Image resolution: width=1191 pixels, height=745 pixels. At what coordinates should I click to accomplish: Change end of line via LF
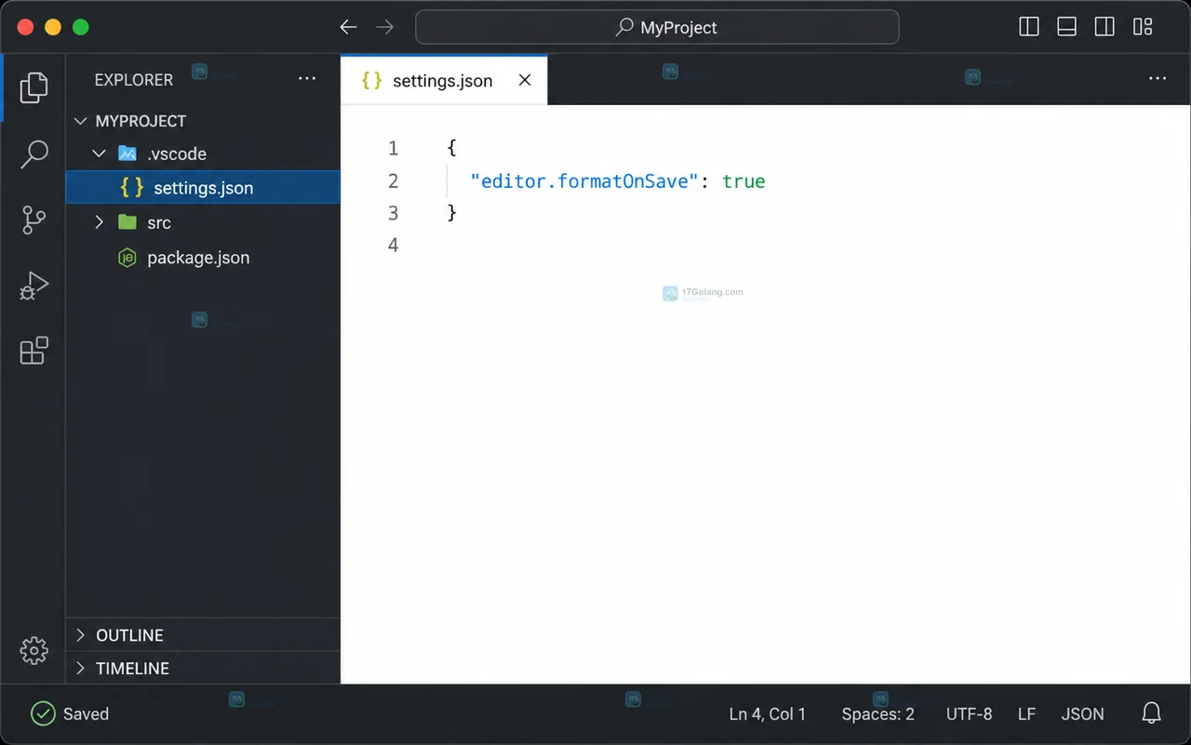click(1026, 714)
